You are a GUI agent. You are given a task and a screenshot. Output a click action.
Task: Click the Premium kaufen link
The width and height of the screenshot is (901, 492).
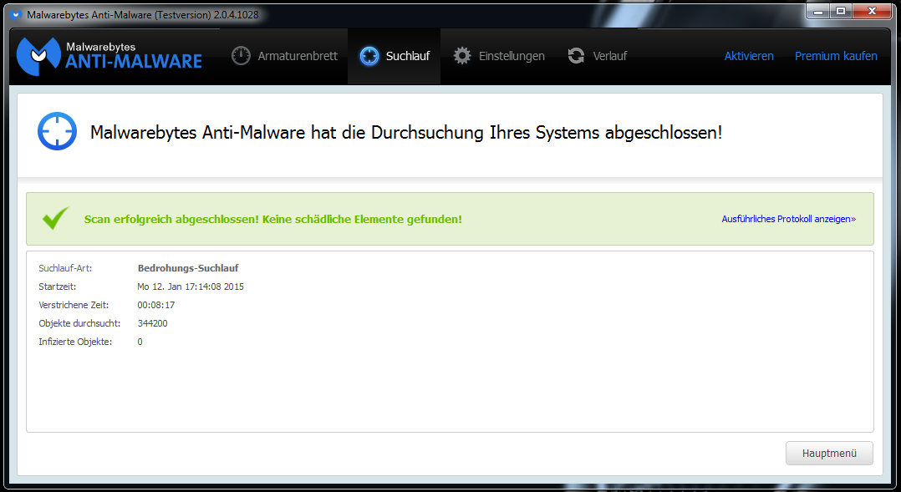point(836,56)
